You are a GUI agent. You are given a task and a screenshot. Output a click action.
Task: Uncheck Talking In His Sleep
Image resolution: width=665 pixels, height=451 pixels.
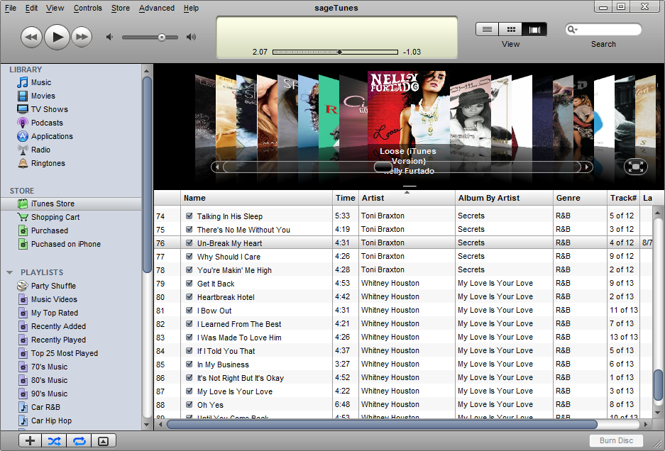pos(189,216)
